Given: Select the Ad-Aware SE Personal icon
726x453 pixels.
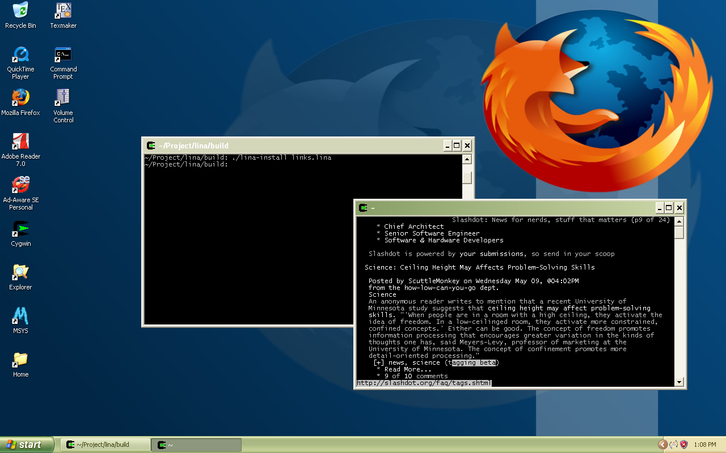Looking at the screenshot, I should pyautogui.click(x=20, y=194).
